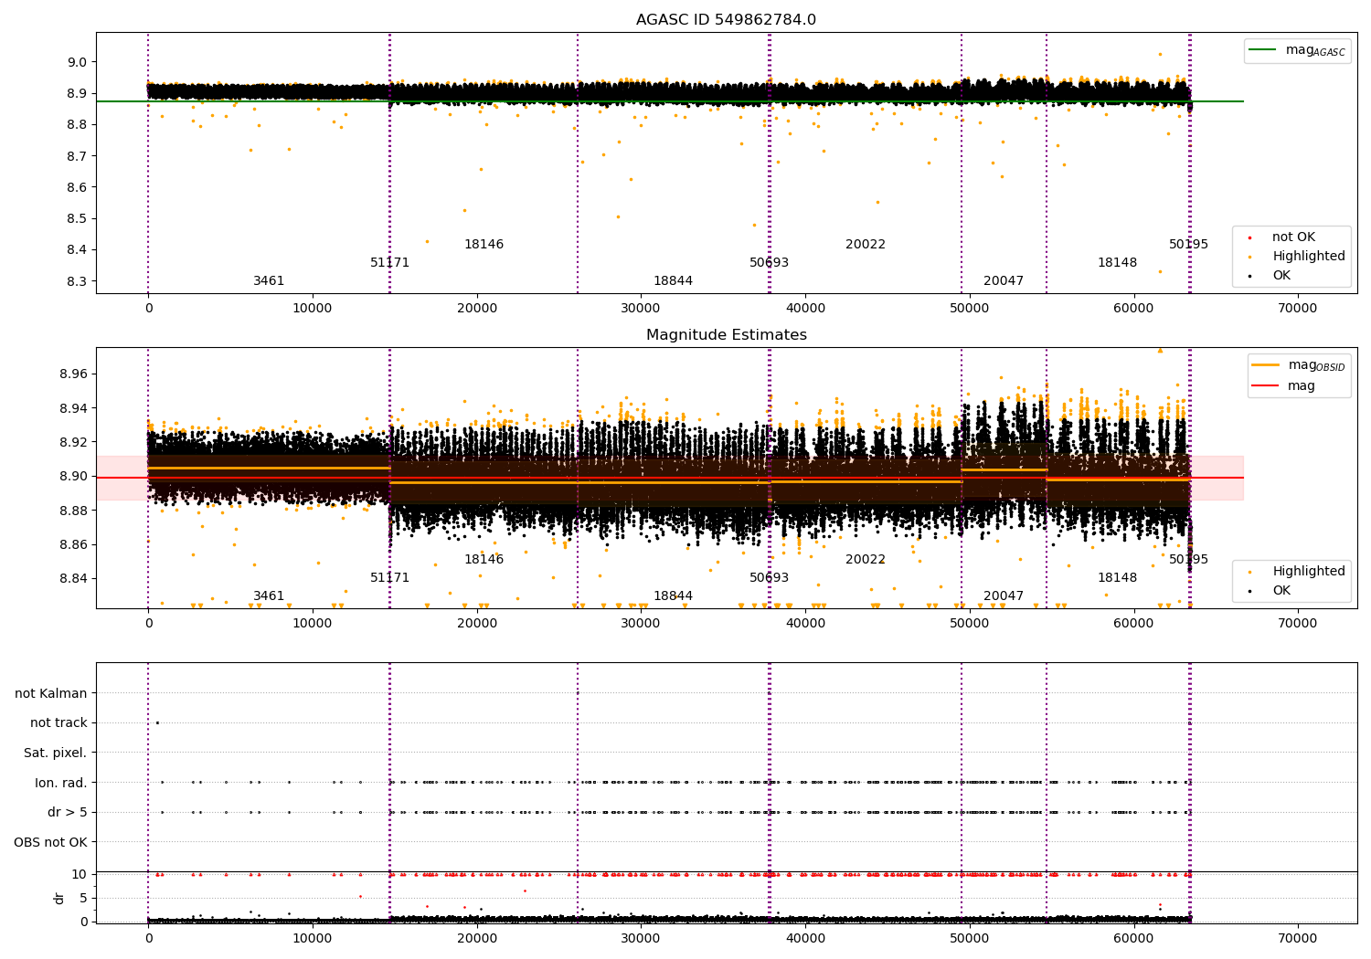Click the '8.90' y-axis tick label
The height and width of the screenshot is (959, 1371).
[72, 477]
